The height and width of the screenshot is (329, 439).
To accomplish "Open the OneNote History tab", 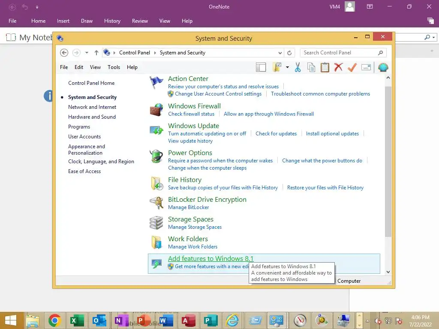I will click(x=112, y=21).
